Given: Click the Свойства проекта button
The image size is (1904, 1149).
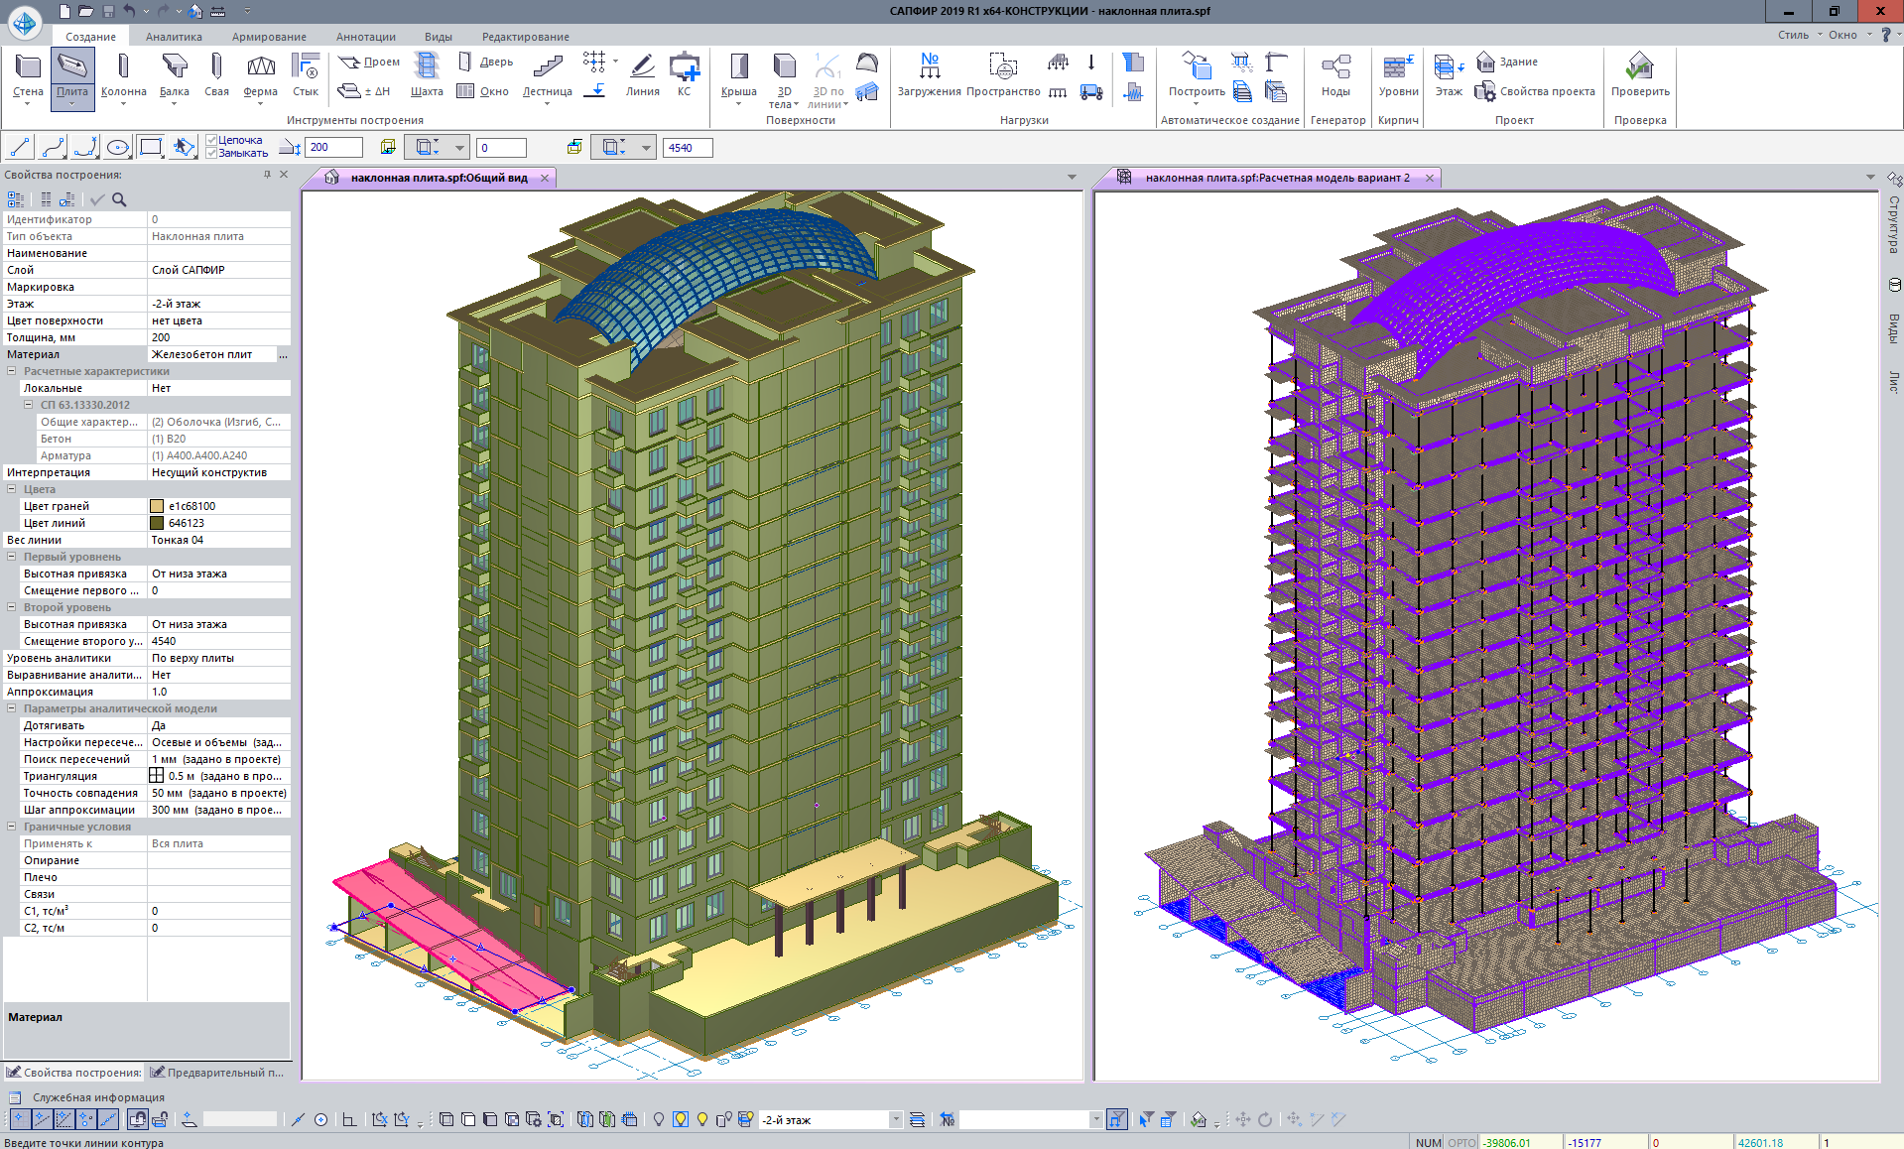Looking at the screenshot, I should 1535,91.
